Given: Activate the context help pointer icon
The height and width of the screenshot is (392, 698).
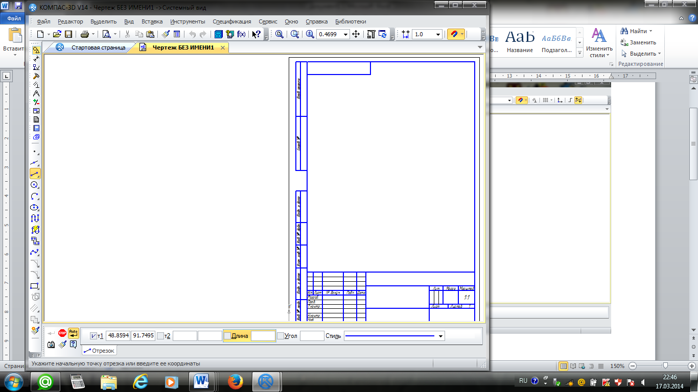Looking at the screenshot, I should click(x=257, y=34).
